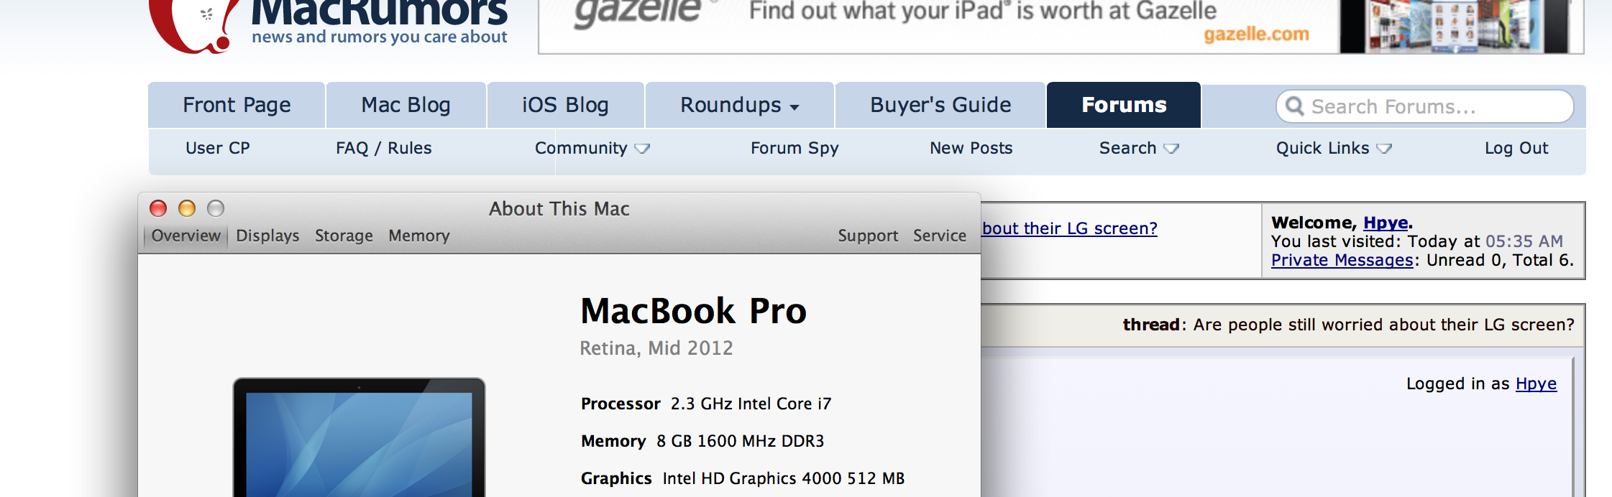Open Service in About This Mac
Screen dimensions: 1612x497
940,236
